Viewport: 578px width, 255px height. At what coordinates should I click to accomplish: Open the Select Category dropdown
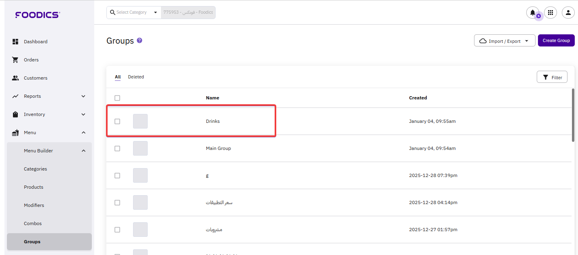(x=133, y=13)
